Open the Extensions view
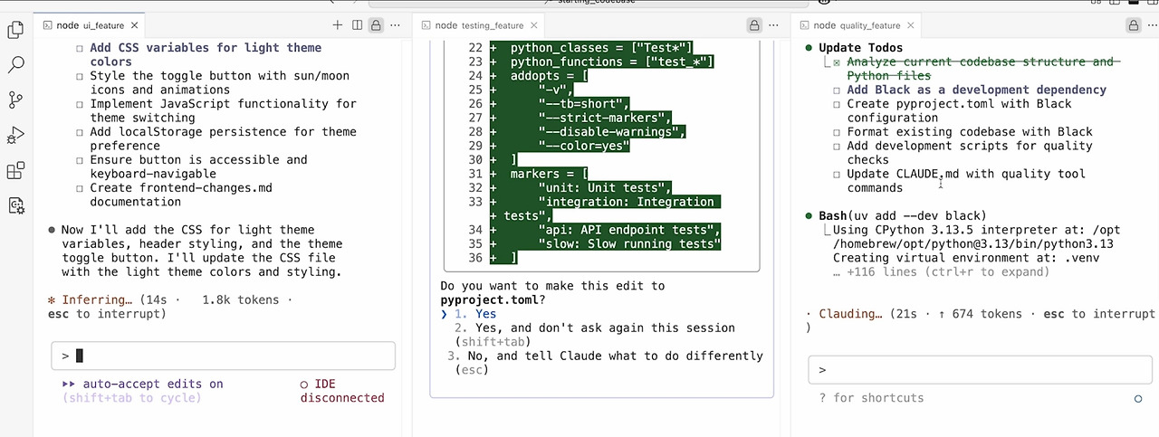Screen dimensions: 1159x437 (x=15, y=171)
